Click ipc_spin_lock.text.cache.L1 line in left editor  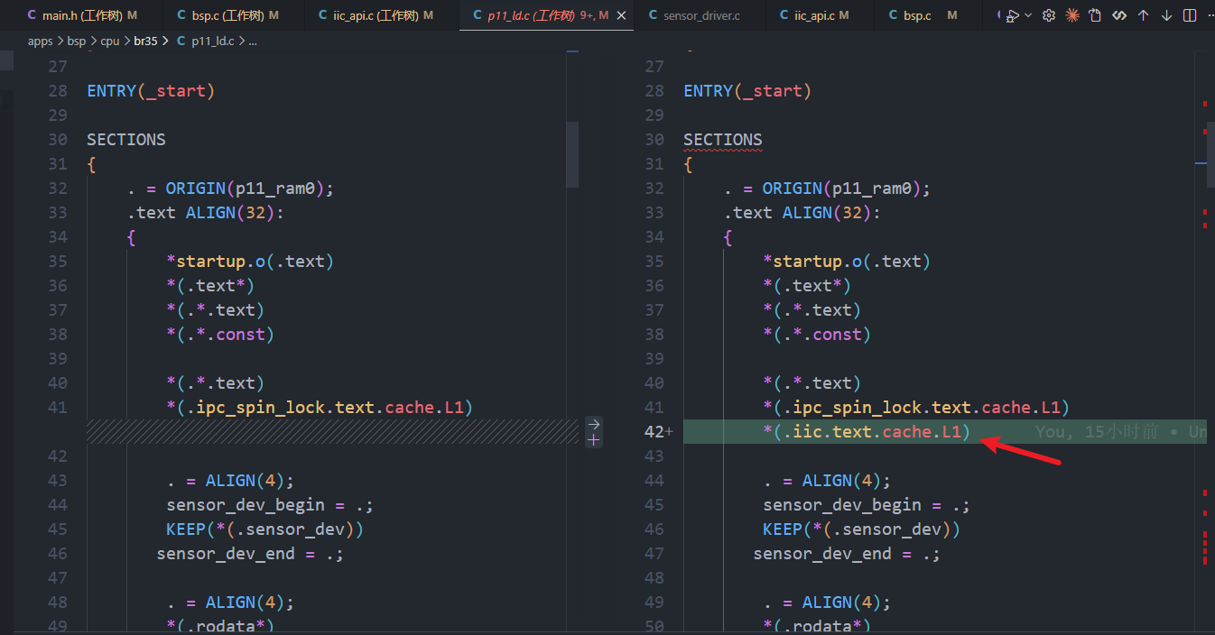click(320, 408)
